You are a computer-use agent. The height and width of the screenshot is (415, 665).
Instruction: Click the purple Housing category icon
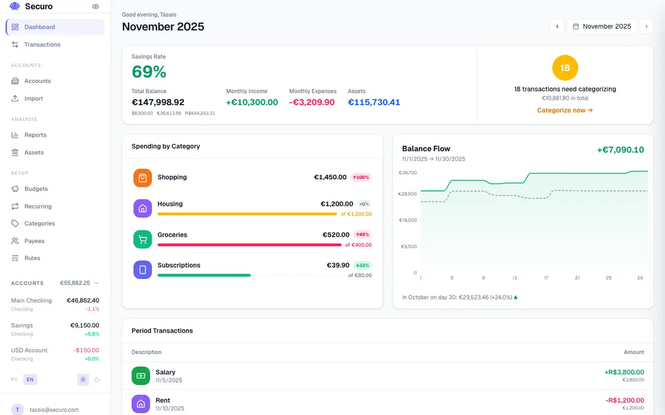(142, 209)
